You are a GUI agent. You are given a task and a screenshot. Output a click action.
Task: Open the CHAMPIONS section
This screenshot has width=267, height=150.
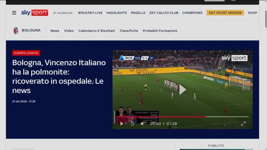click(x=192, y=13)
